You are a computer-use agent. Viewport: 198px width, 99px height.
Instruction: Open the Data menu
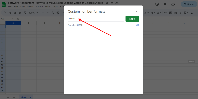click(48, 7)
